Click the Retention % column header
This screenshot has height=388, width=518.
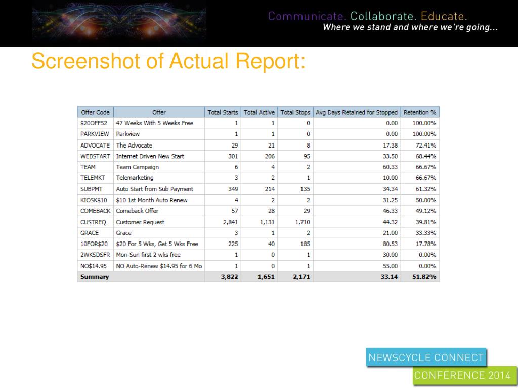pos(420,112)
